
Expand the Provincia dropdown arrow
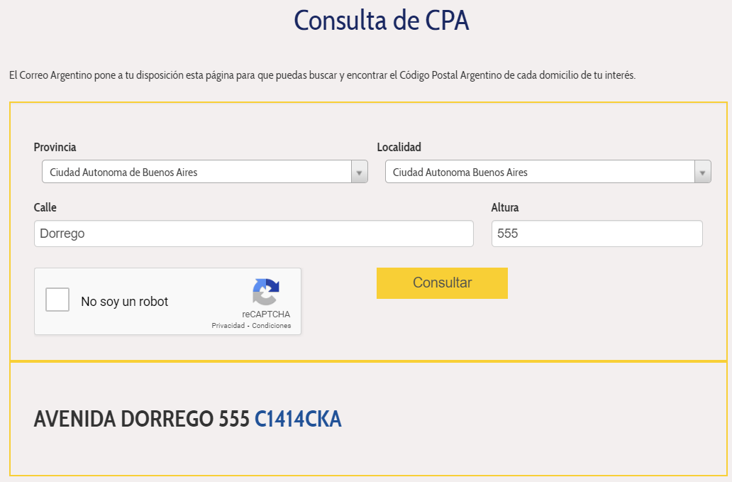(x=360, y=172)
